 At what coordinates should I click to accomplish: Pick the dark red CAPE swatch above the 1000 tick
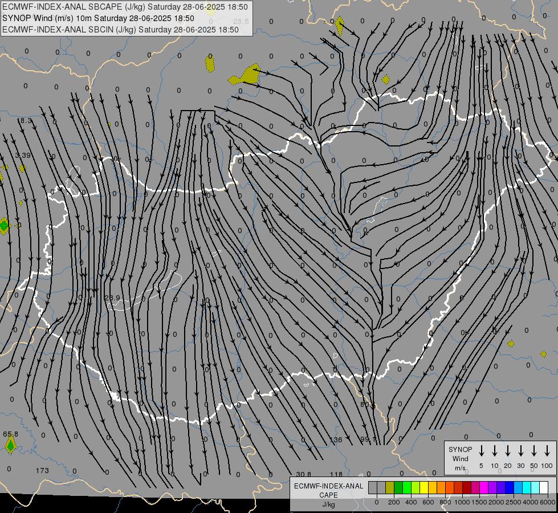point(467,488)
